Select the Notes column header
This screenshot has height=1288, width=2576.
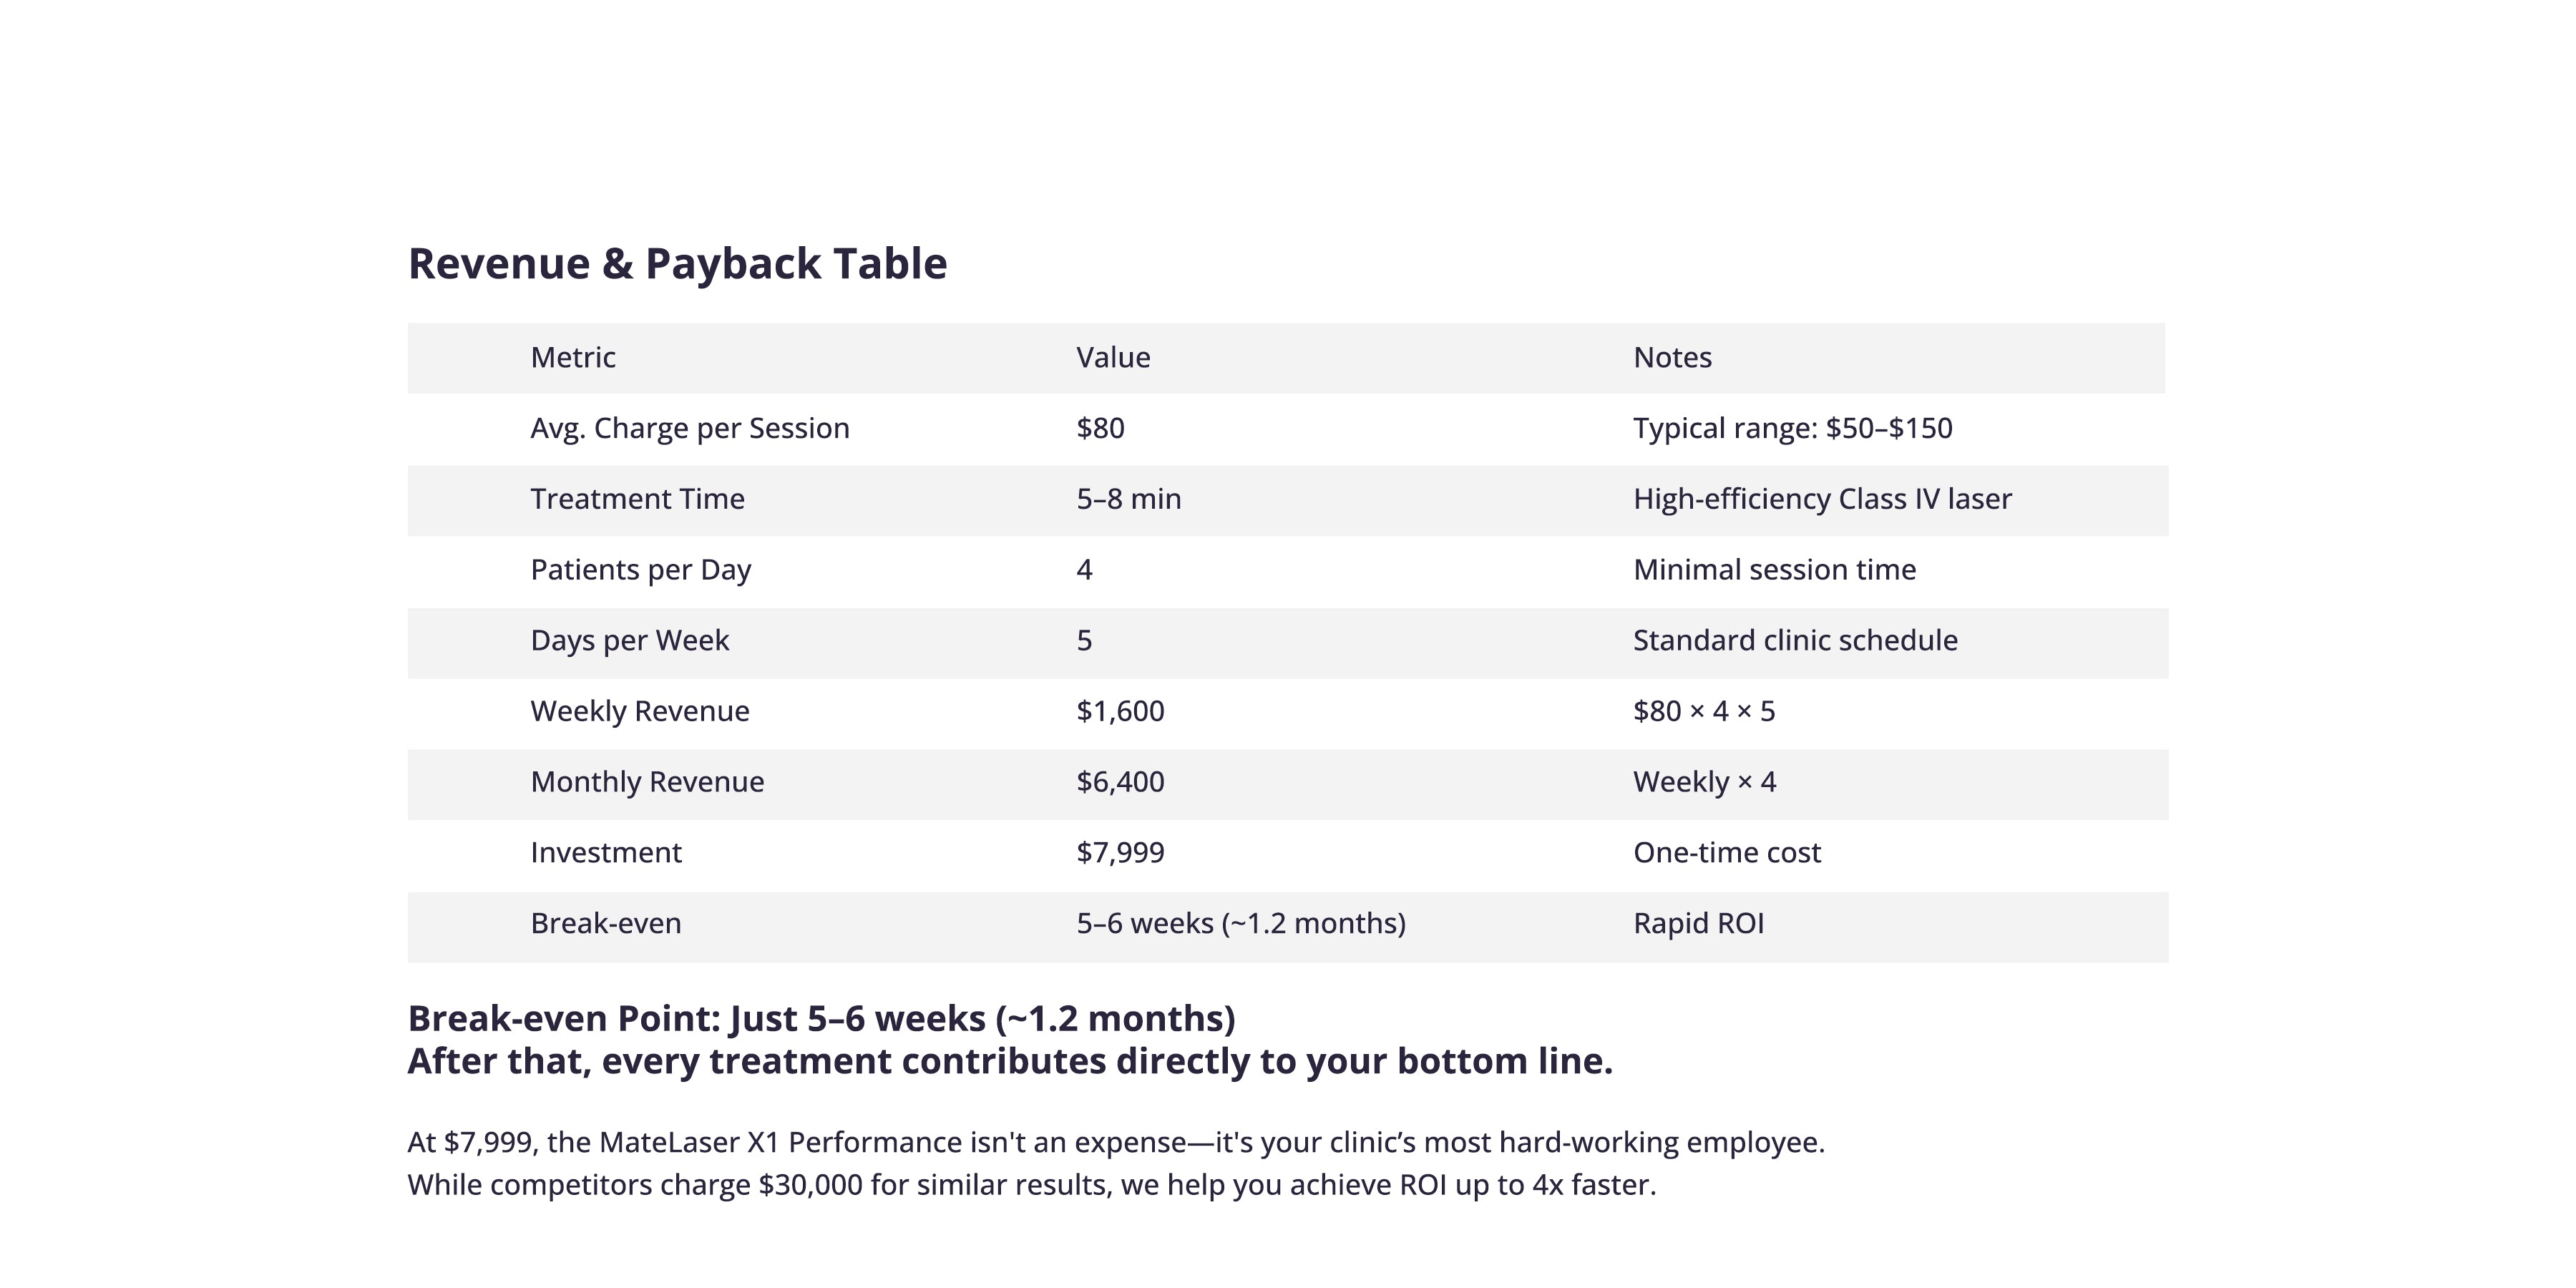1672,357
